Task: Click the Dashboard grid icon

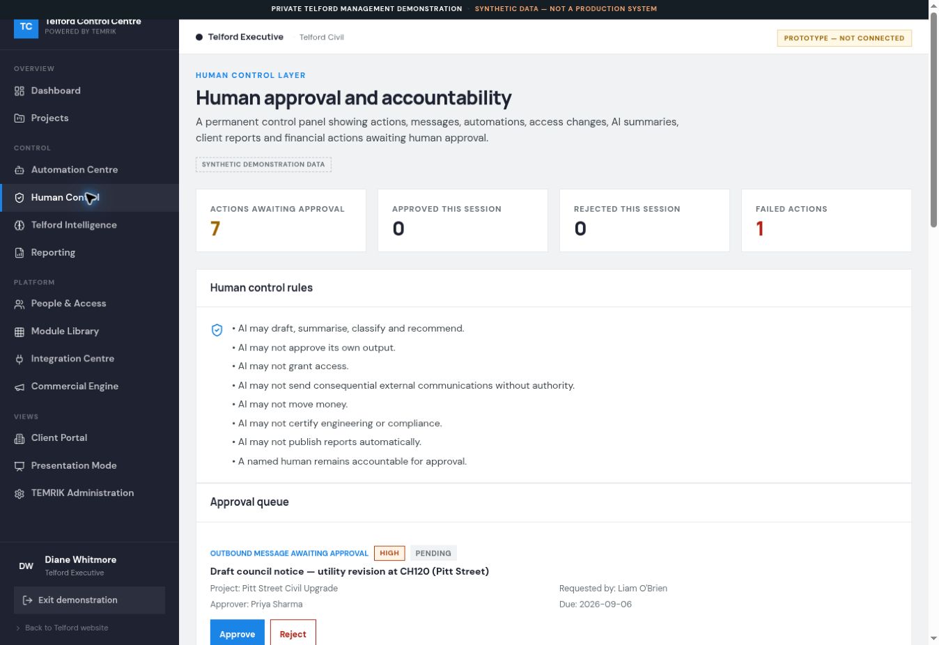Action: [x=20, y=91]
